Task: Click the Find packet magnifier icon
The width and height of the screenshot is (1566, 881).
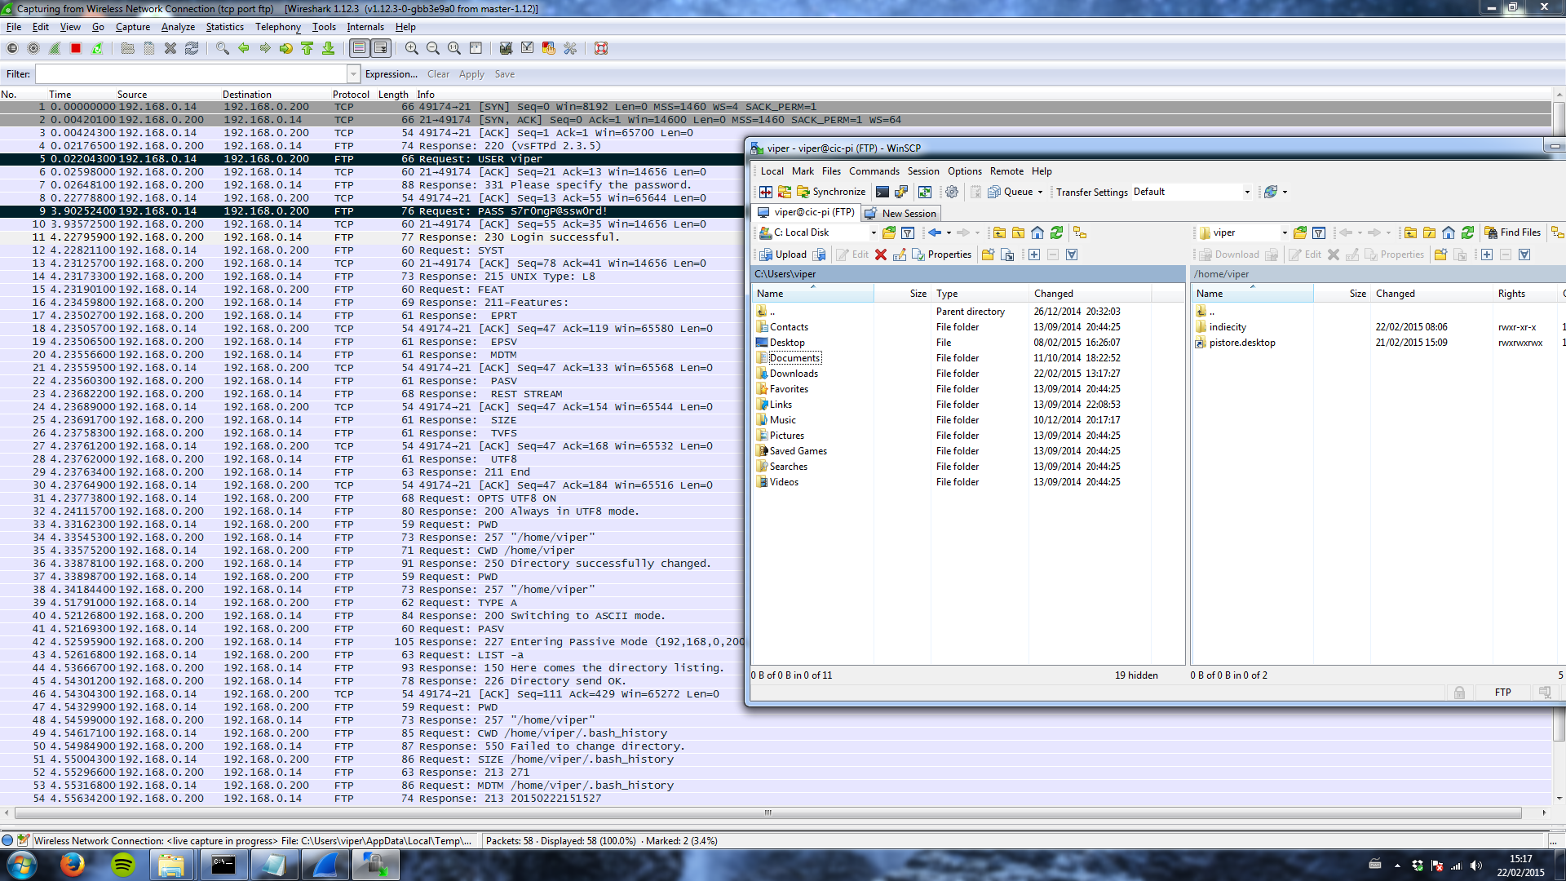Action: [222, 49]
